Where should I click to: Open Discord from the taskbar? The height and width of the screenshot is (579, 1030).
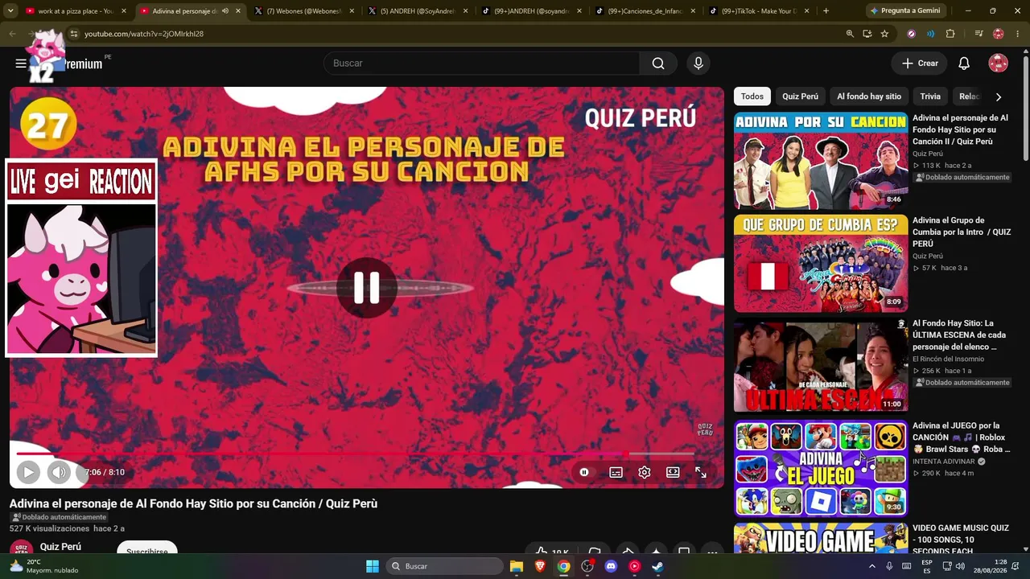(x=611, y=566)
